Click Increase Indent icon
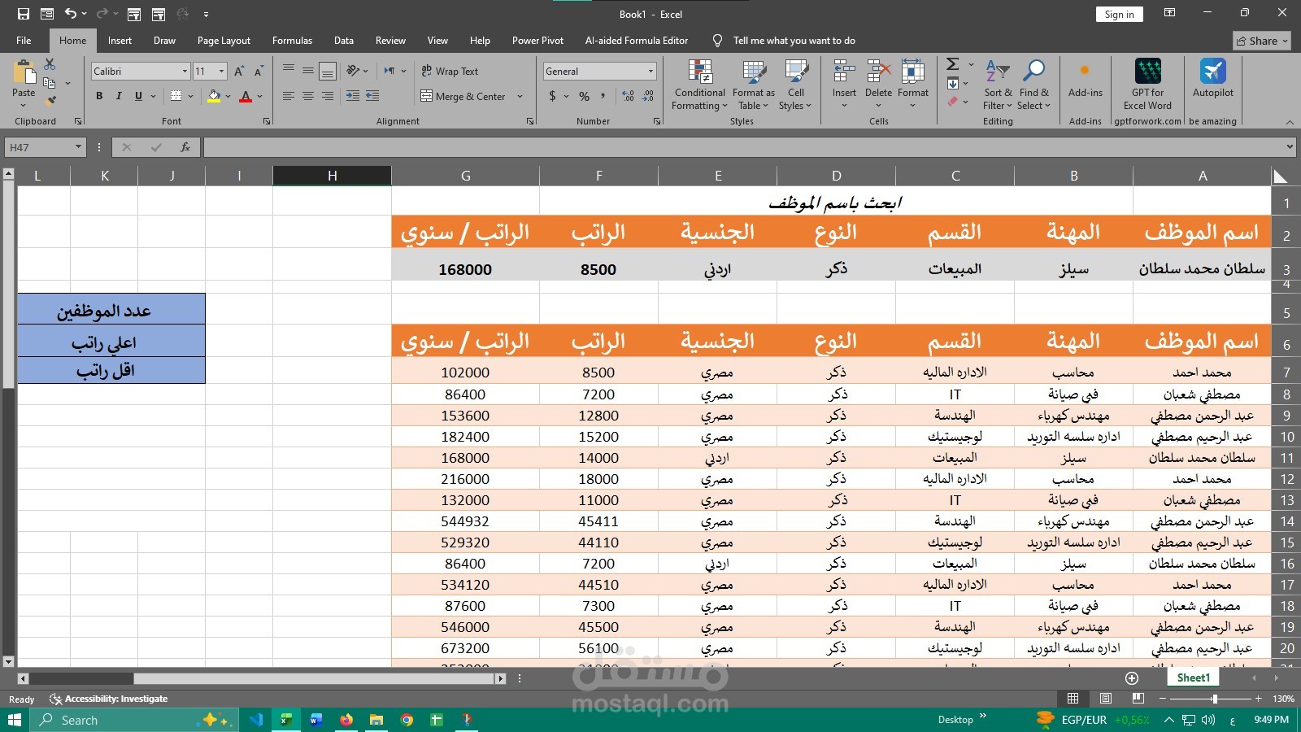This screenshot has height=732, width=1301. click(372, 96)
